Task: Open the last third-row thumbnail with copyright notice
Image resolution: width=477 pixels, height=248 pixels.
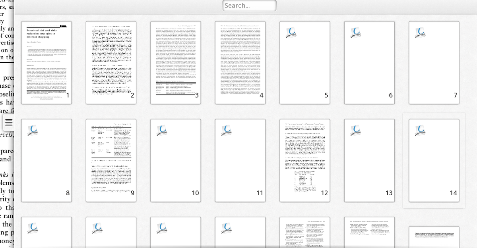Action: click(x=434, y=237)
